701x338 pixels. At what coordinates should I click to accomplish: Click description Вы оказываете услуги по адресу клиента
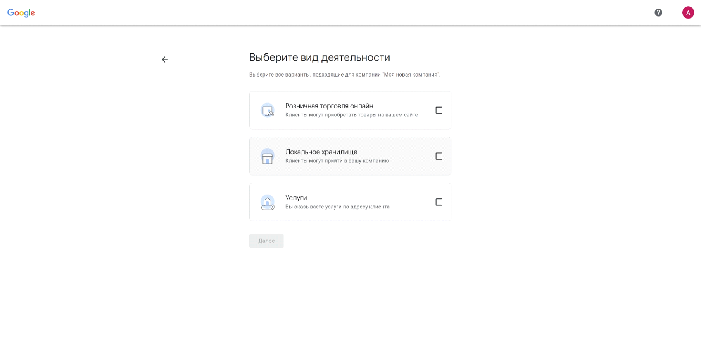pos(337,207)
